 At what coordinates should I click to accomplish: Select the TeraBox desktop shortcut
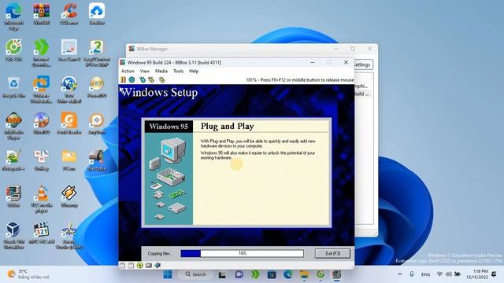pyautogui.click(x=97, y=14)
